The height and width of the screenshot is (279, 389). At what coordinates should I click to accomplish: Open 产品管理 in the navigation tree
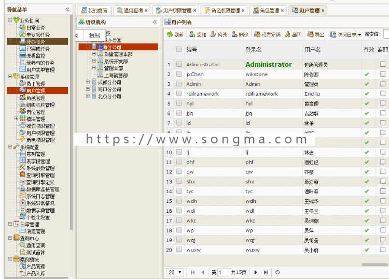tap(35, 267)
